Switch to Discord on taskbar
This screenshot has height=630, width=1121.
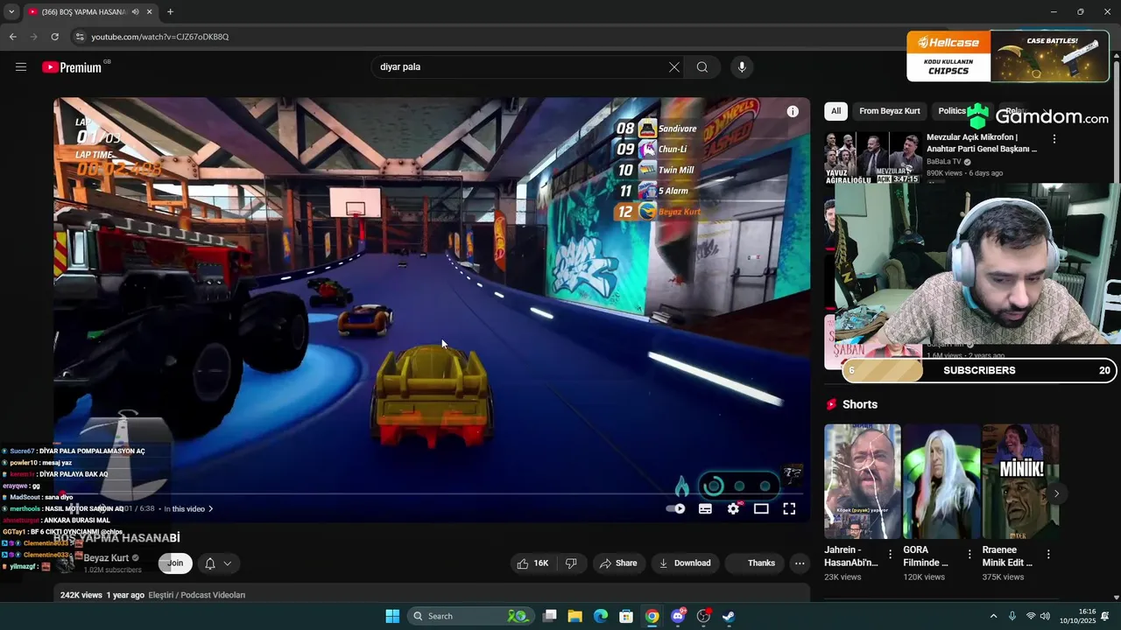(678, 616)
